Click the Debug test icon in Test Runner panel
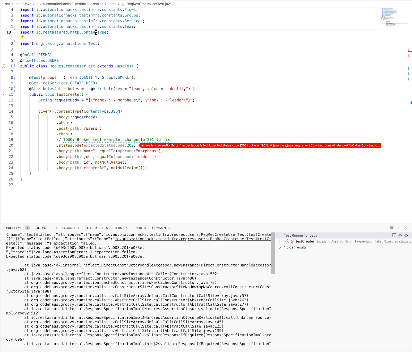412x352 pixels. (406, 235)
